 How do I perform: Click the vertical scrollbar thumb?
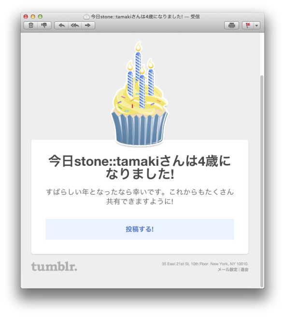262,181
